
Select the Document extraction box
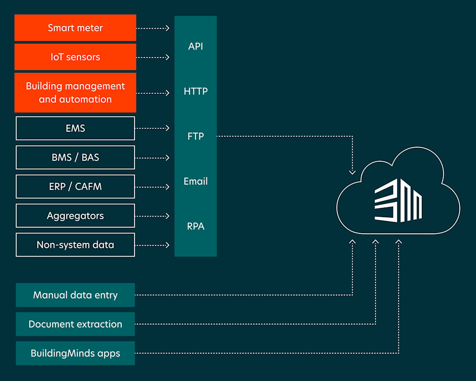(x=75, y=324)
